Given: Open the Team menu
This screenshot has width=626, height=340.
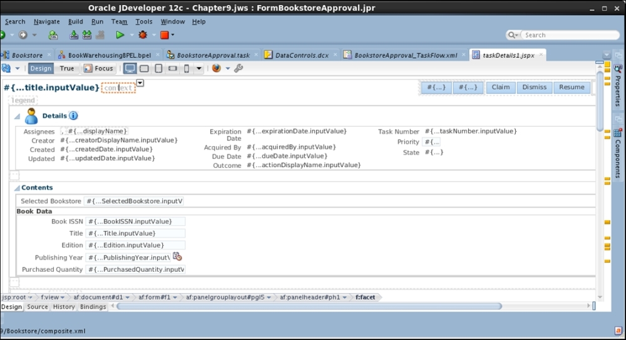Looking at the screenshot, I should (x=119, y=21).
